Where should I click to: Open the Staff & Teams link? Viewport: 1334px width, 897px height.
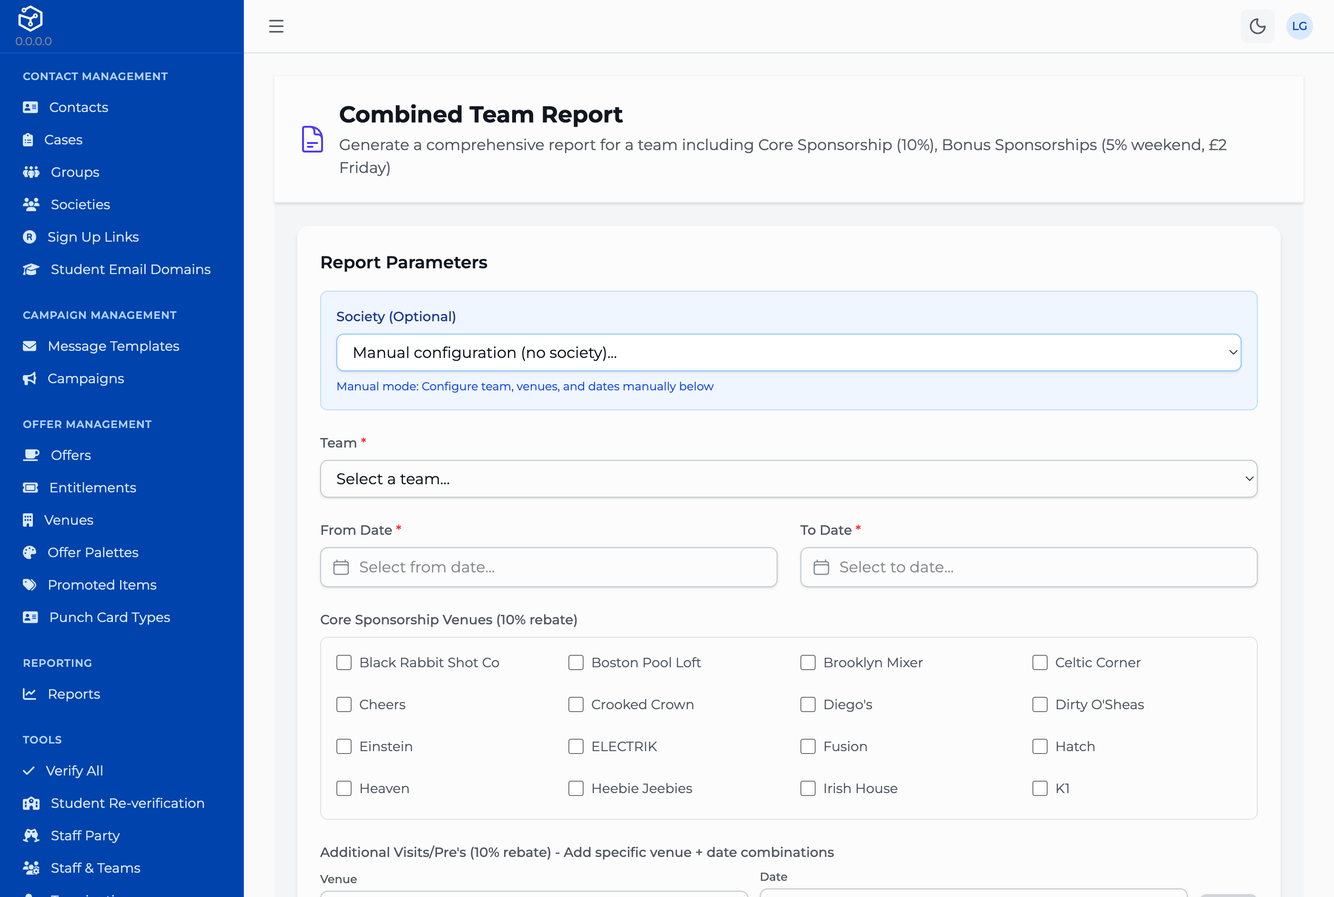point(95,868)
